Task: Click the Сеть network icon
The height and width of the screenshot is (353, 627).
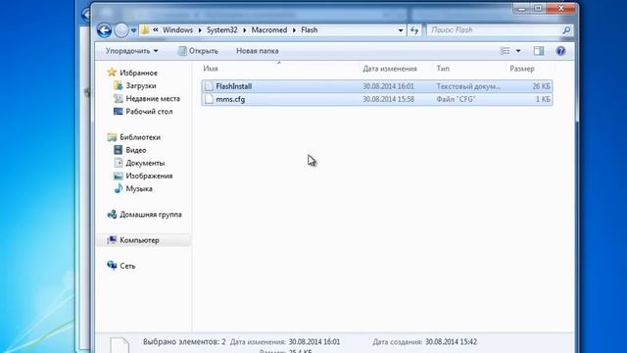Action: coord(112,266)
